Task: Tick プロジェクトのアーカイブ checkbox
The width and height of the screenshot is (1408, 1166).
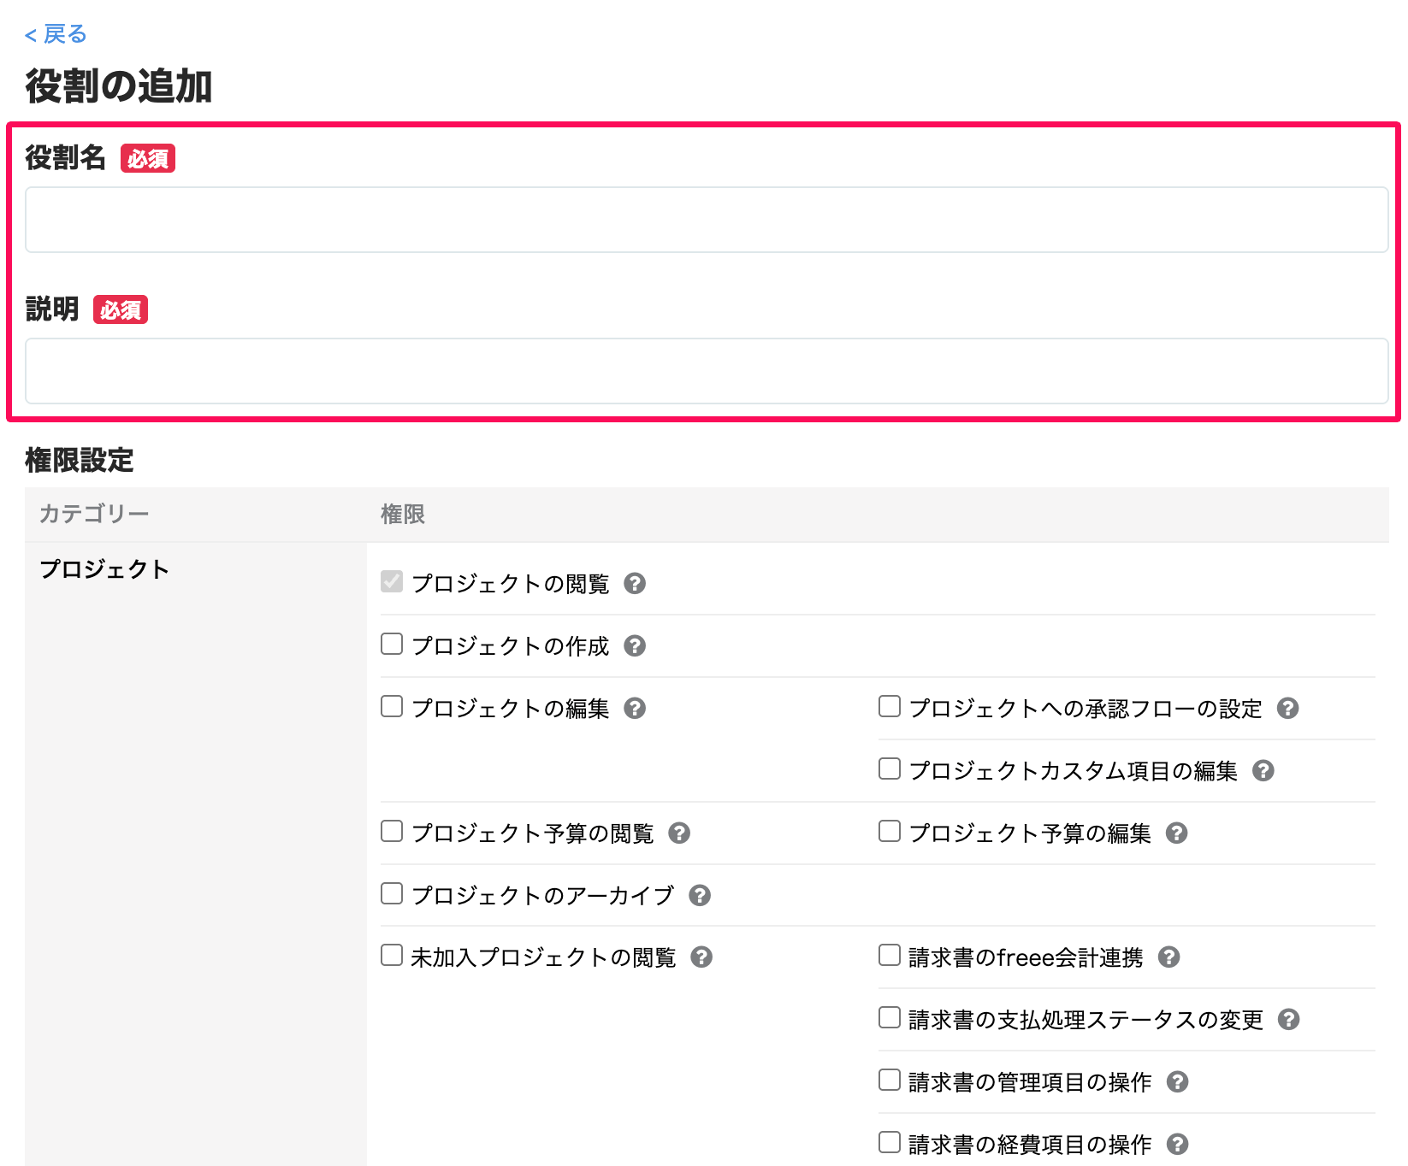Action: pyautogui.click(x=392, y=893)
